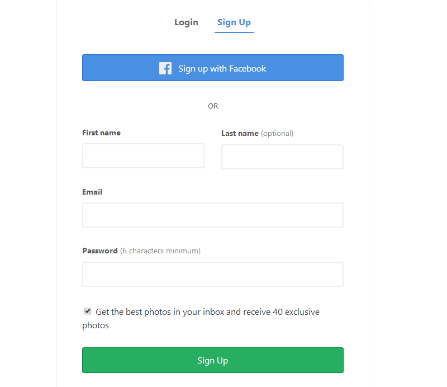Click the blue underline beneath Sign Up tab

pos(234,32)
